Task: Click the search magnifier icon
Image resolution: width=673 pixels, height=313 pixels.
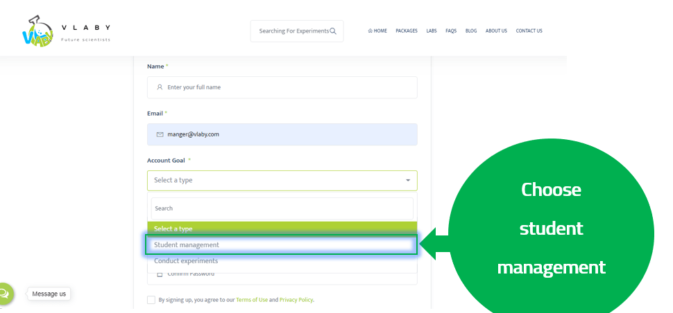Action: 333,31
